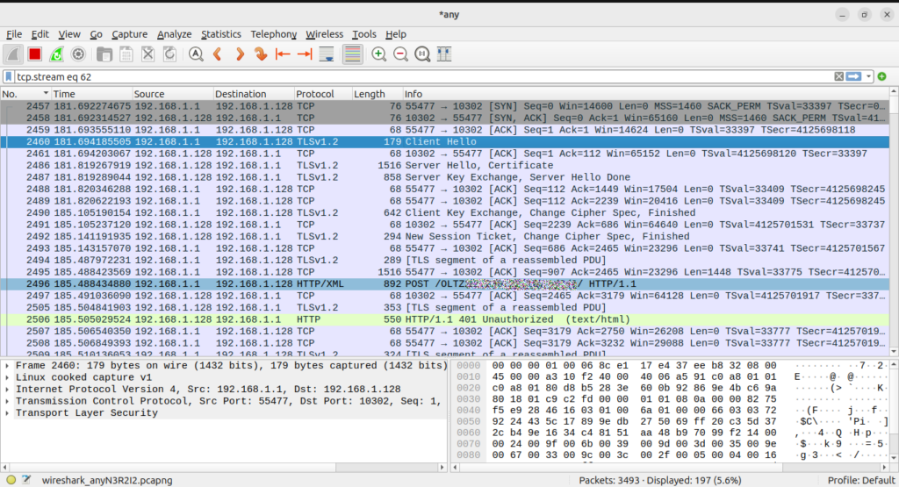Toggle packet list colorization
Viewport: 899px width, 487px height.
click(x=353, y=54)
